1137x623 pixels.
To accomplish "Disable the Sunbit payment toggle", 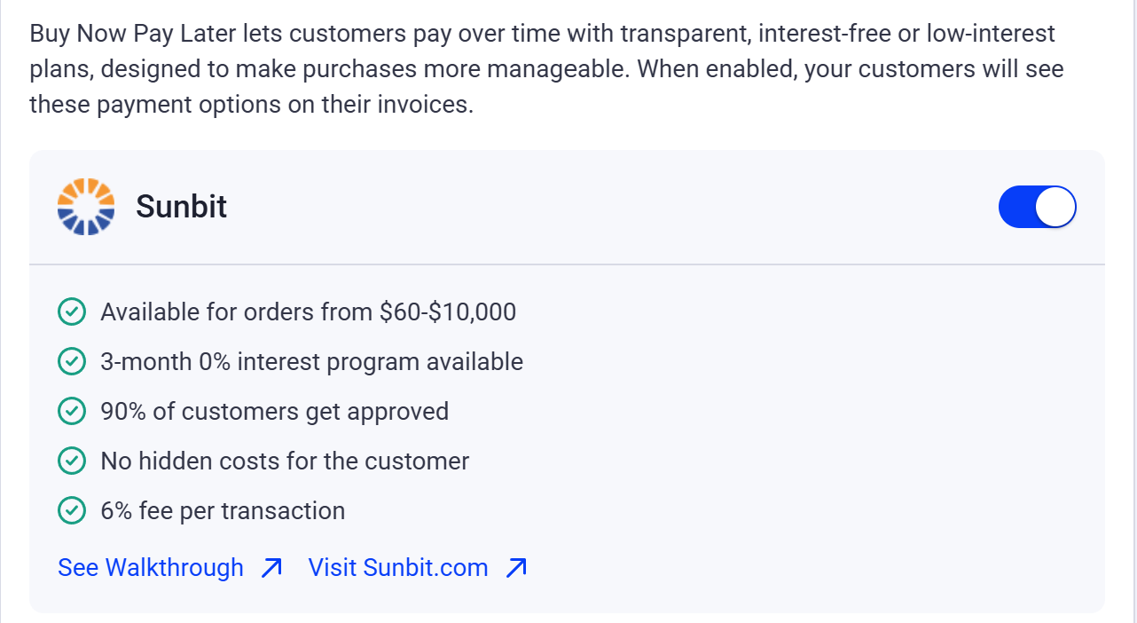I will (x=1037, y=207).
